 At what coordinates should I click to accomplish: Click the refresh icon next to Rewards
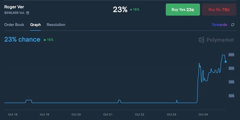coord(233,25)
